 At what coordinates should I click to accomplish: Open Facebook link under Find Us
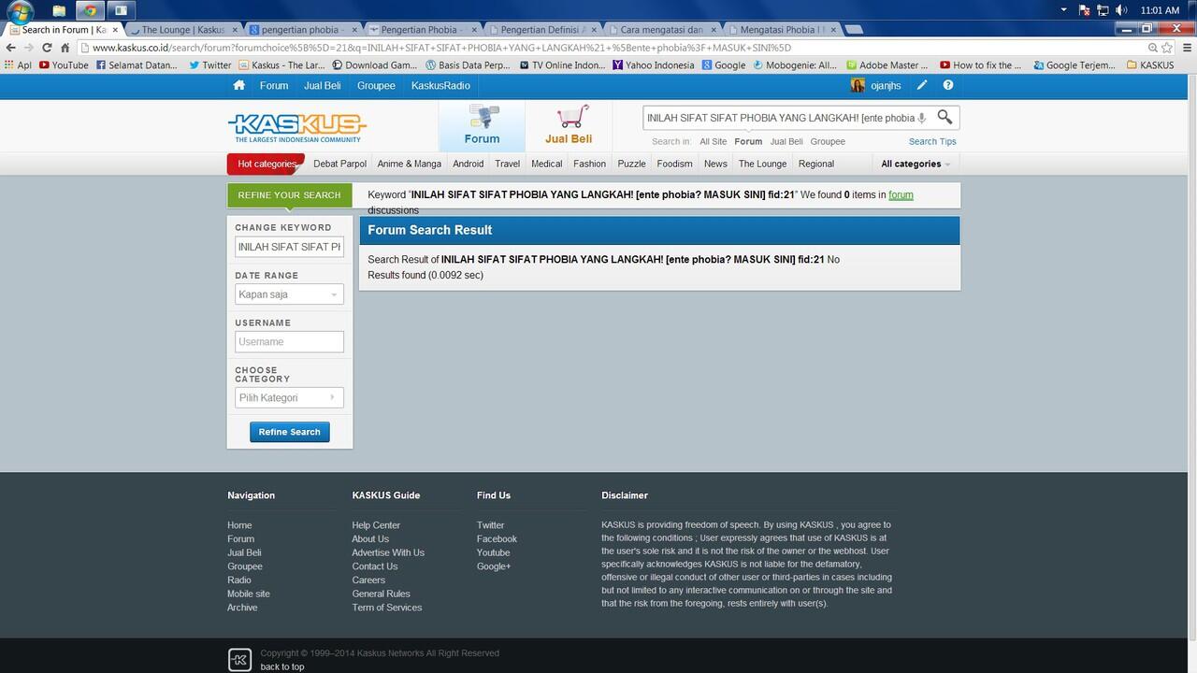(x=497, y=539)
